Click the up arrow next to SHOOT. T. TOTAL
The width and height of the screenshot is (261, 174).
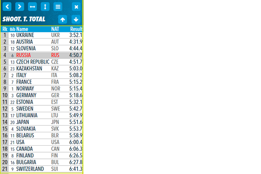point(63,19)
